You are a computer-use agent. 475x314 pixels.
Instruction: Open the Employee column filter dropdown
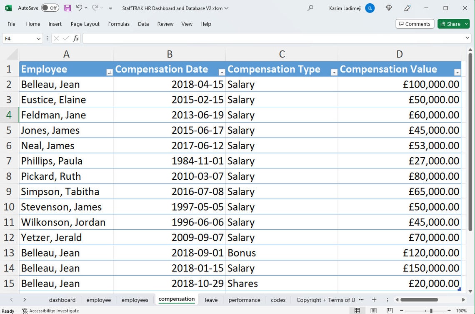pyautogui.click(x=109, y=72)
